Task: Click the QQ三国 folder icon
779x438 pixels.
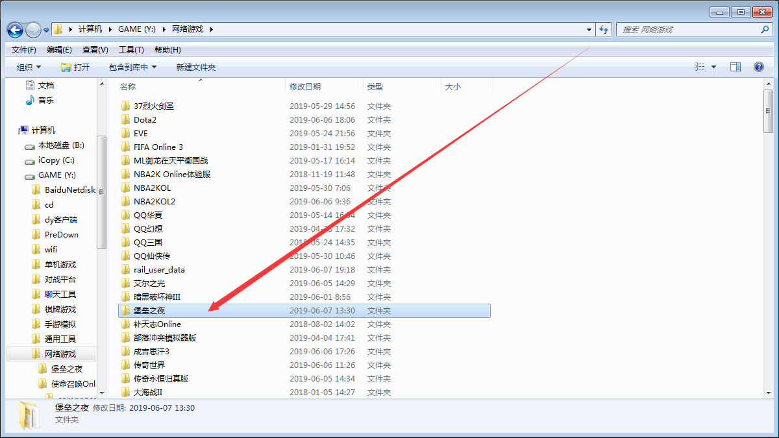Action: pyautogui.click(x=126, y=242)
